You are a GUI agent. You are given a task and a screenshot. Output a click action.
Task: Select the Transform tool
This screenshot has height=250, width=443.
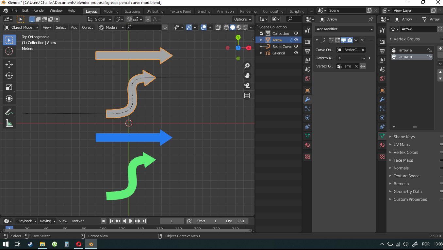pos(9,98)
